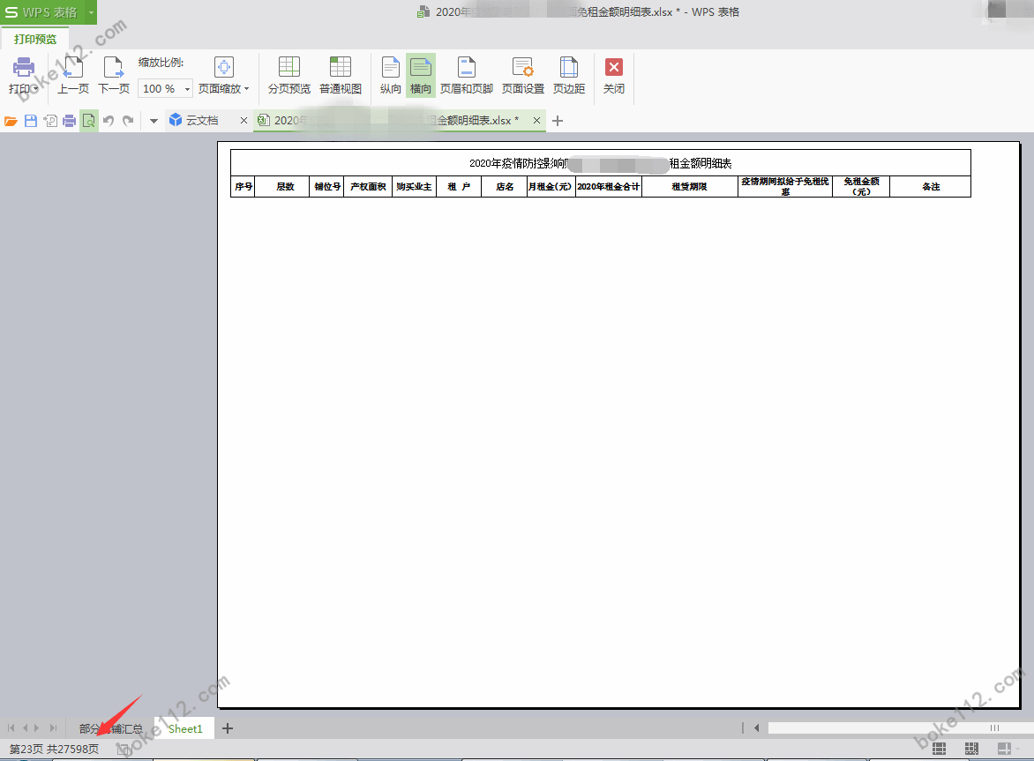
Task: Add a new document tab
Action: pyautogui.click(x=558, y=121)
